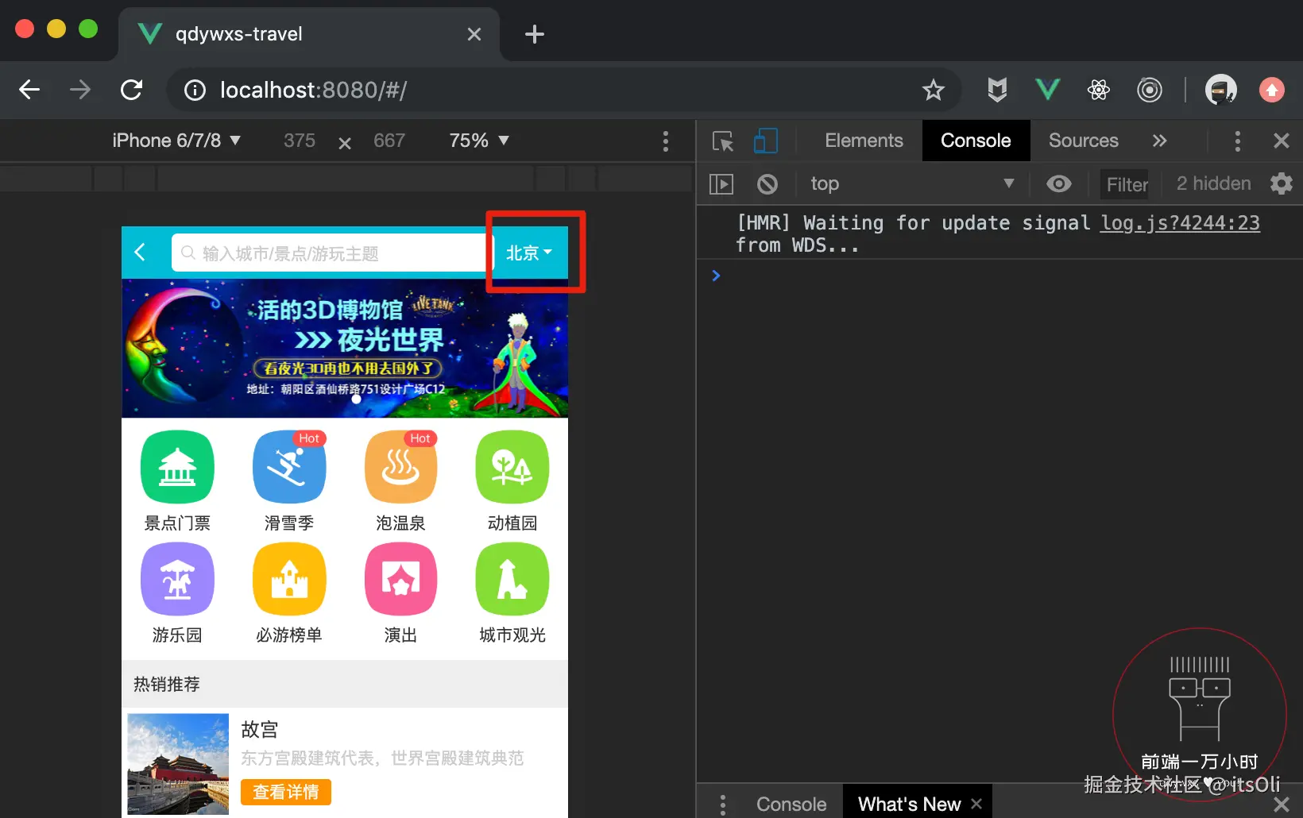Reload the localhost page
The height and width of the screenshot is (818, 1303).
(x=132, y=90)
